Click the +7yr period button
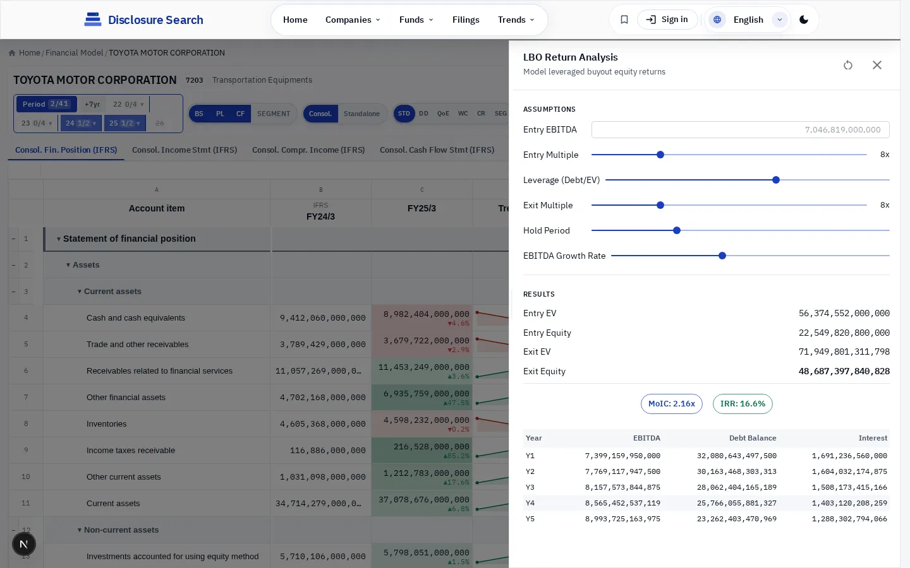910x568 pixels. [92, 104]
